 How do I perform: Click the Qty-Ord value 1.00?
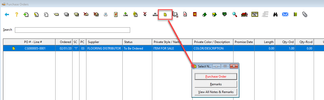tap(285, 48)
